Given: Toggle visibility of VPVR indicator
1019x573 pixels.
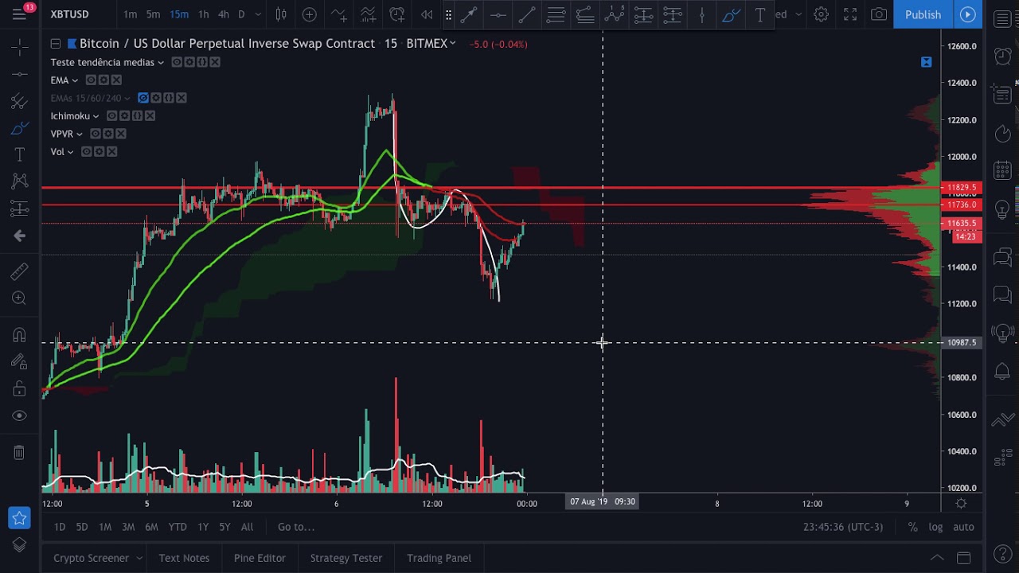Looking at the screenshot, I should [x=96, y=134].
